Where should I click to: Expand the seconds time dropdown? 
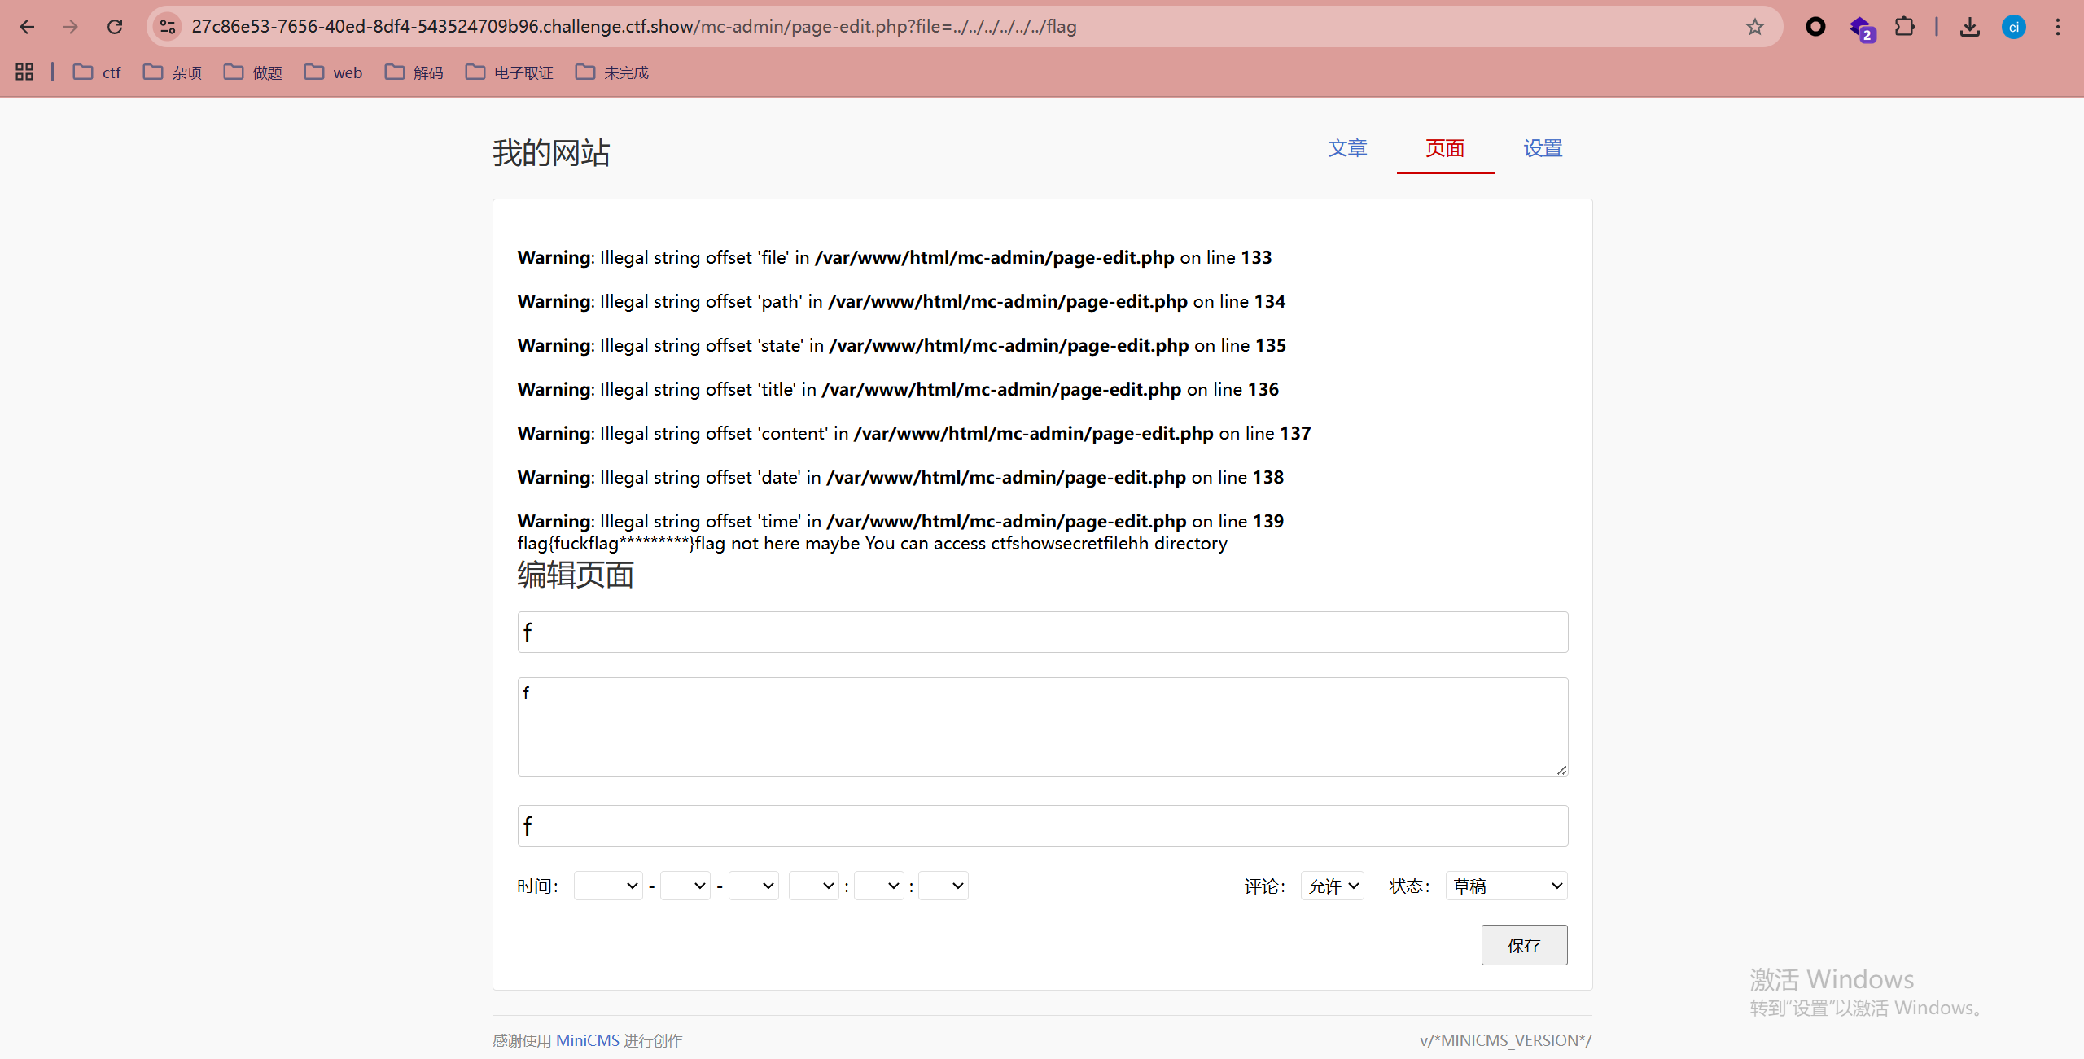point(943,886)
